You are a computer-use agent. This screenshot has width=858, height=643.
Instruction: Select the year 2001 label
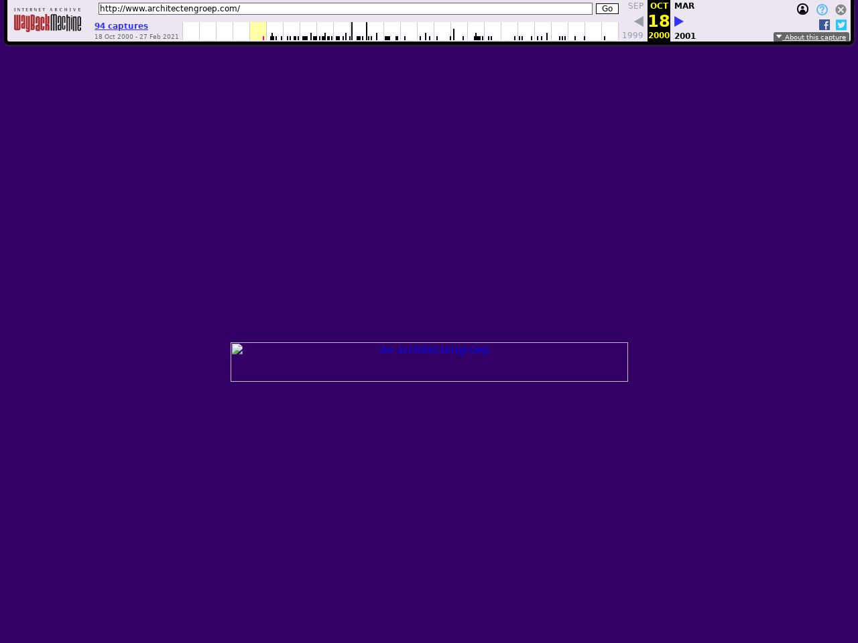(x=685, y=36)
